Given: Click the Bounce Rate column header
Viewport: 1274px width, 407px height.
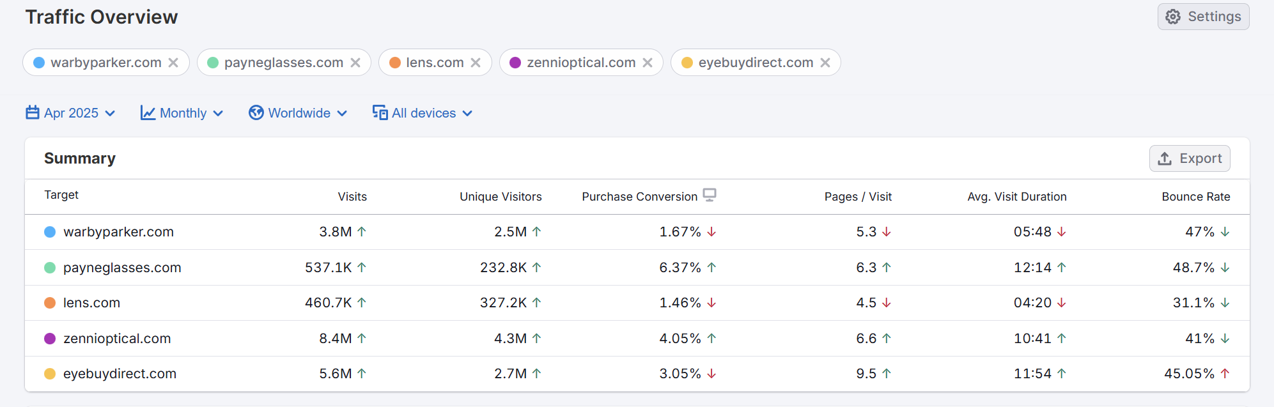Looking at the screenshot, I should click(1196, 197).
